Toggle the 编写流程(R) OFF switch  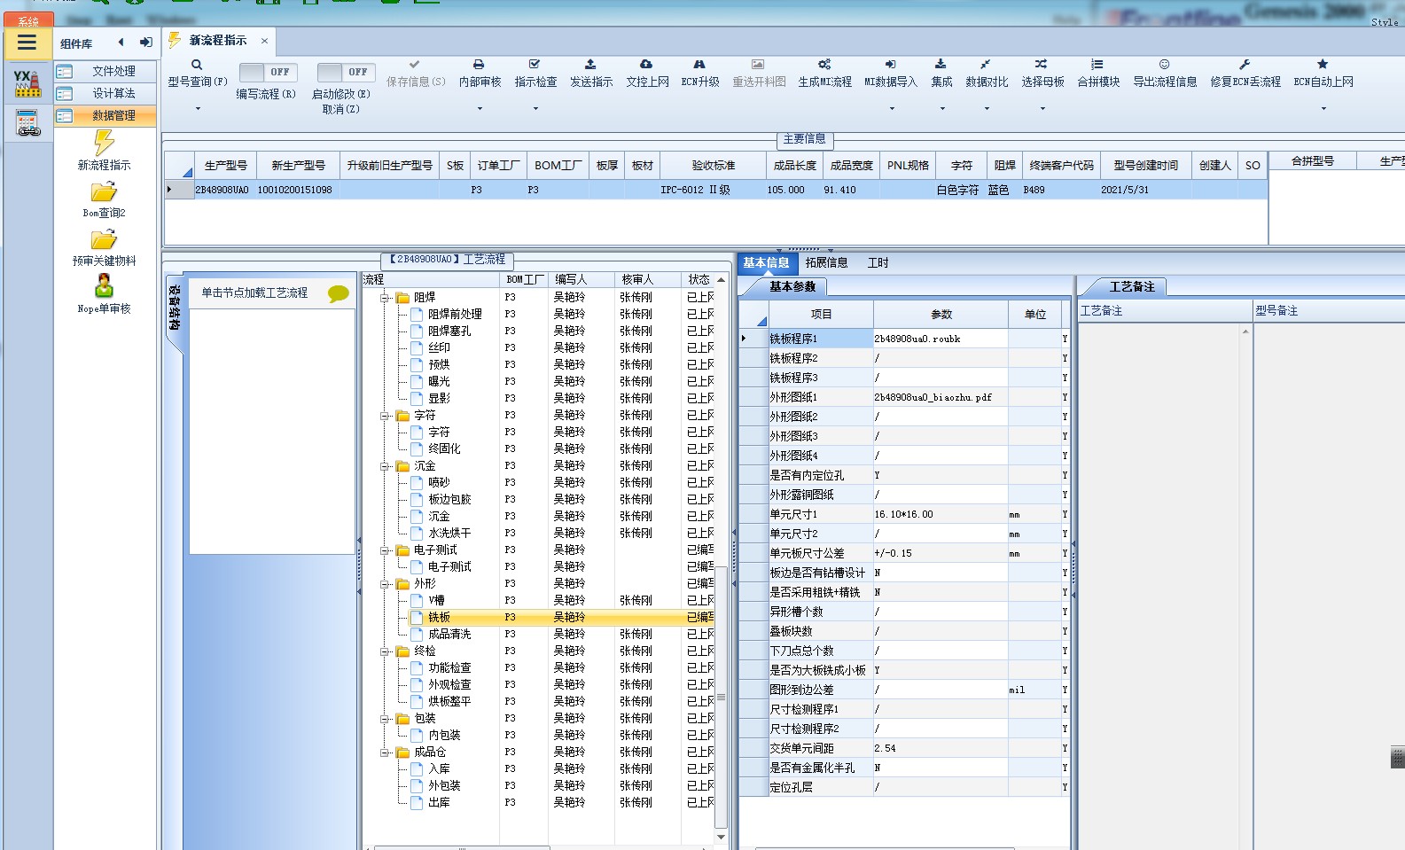[268, 72]
